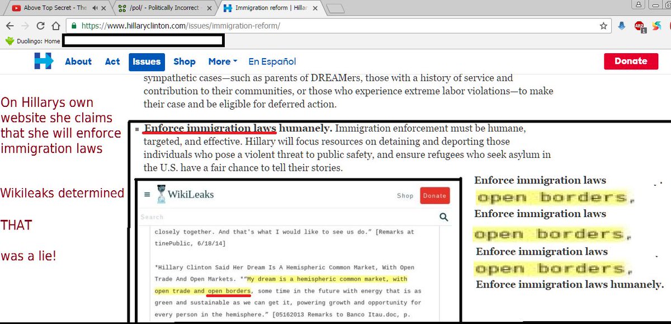
Task: Expand the More dropdown menu
Action: click(x=223, y=62)
